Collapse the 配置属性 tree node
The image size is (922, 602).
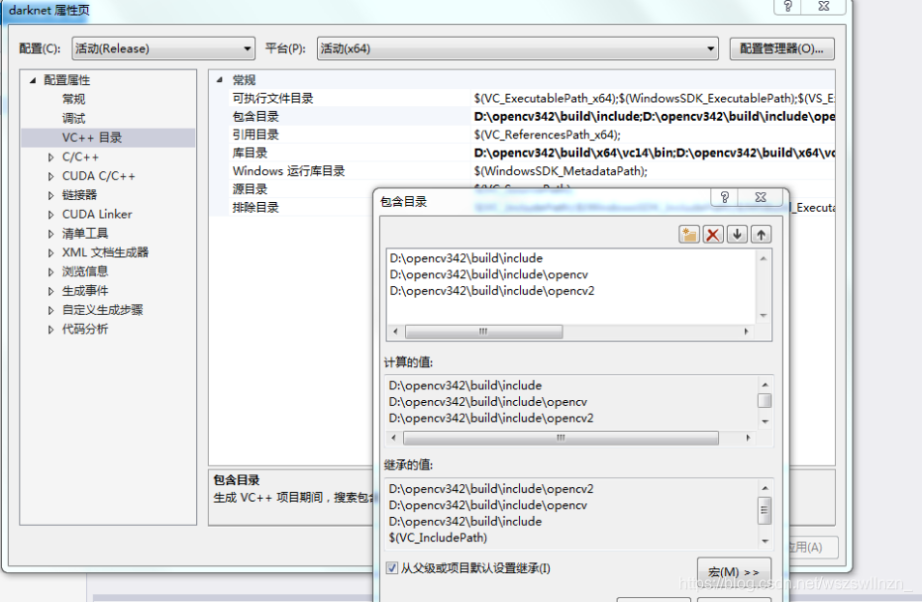(33, 80)
